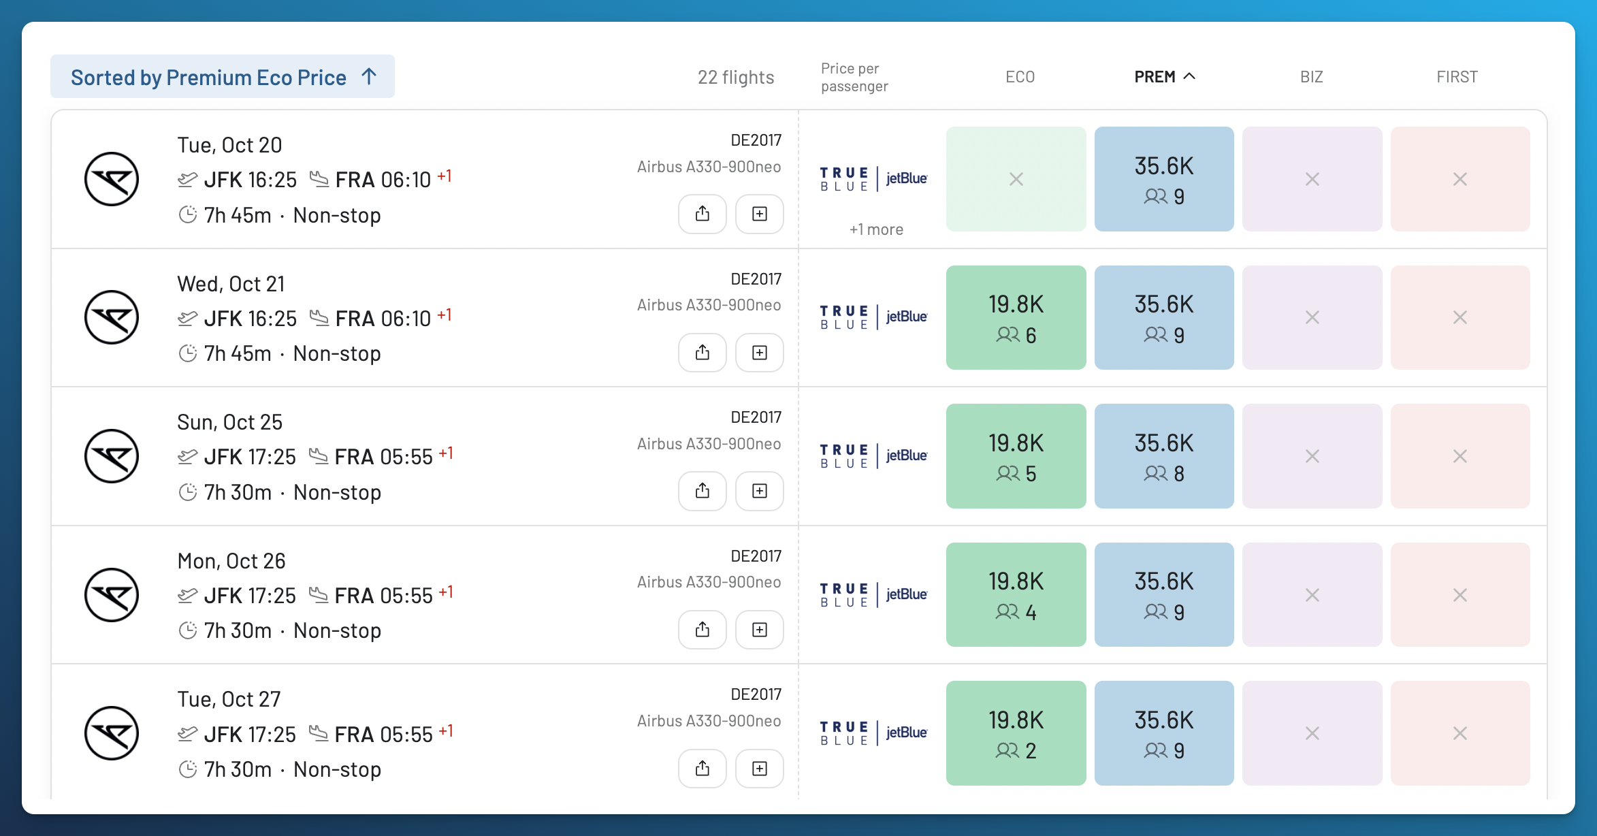Select 35.6K premium fare on Oct 21

click(1164, 317)
